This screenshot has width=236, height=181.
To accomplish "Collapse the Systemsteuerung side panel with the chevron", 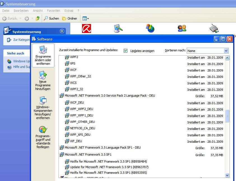I will (x=62, y=31).
